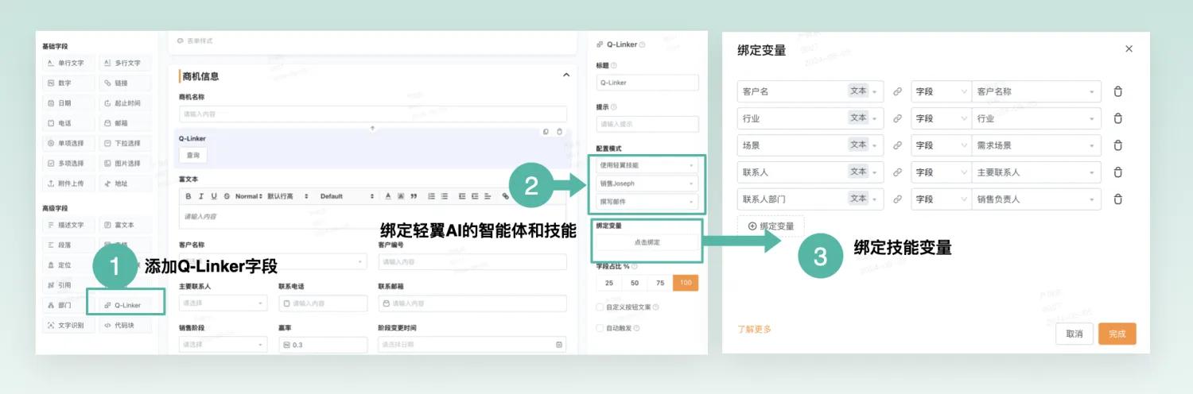Insert a link in rich text toolbar
The image size is (1193, 394).
506,196
